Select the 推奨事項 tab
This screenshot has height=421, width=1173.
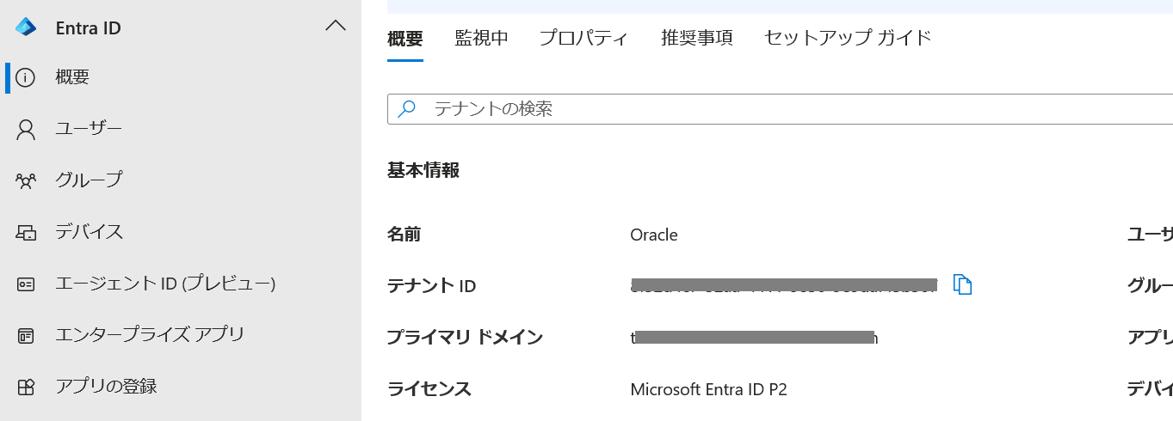pos(696,39)
